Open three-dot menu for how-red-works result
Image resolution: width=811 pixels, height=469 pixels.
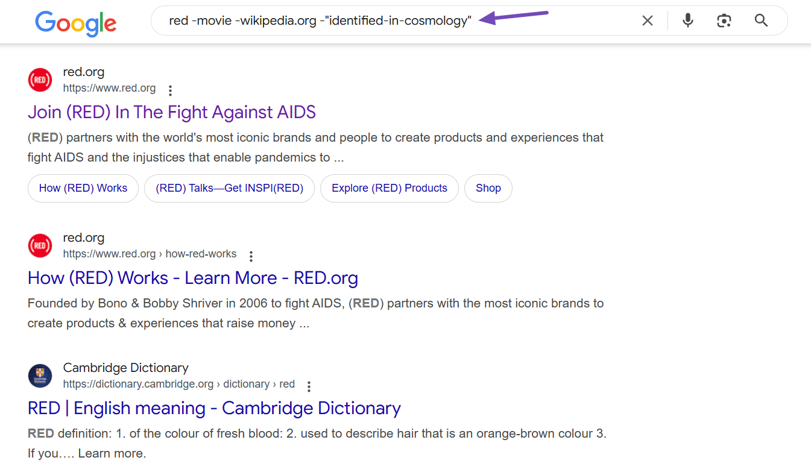coord(251,256)
